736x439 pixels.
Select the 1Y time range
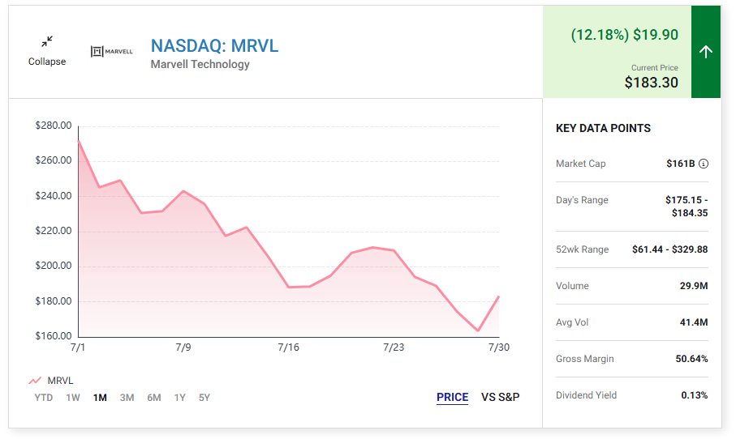180,398
